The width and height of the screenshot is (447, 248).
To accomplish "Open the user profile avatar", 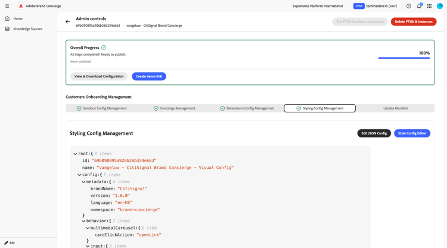I will tap(440, 6).
